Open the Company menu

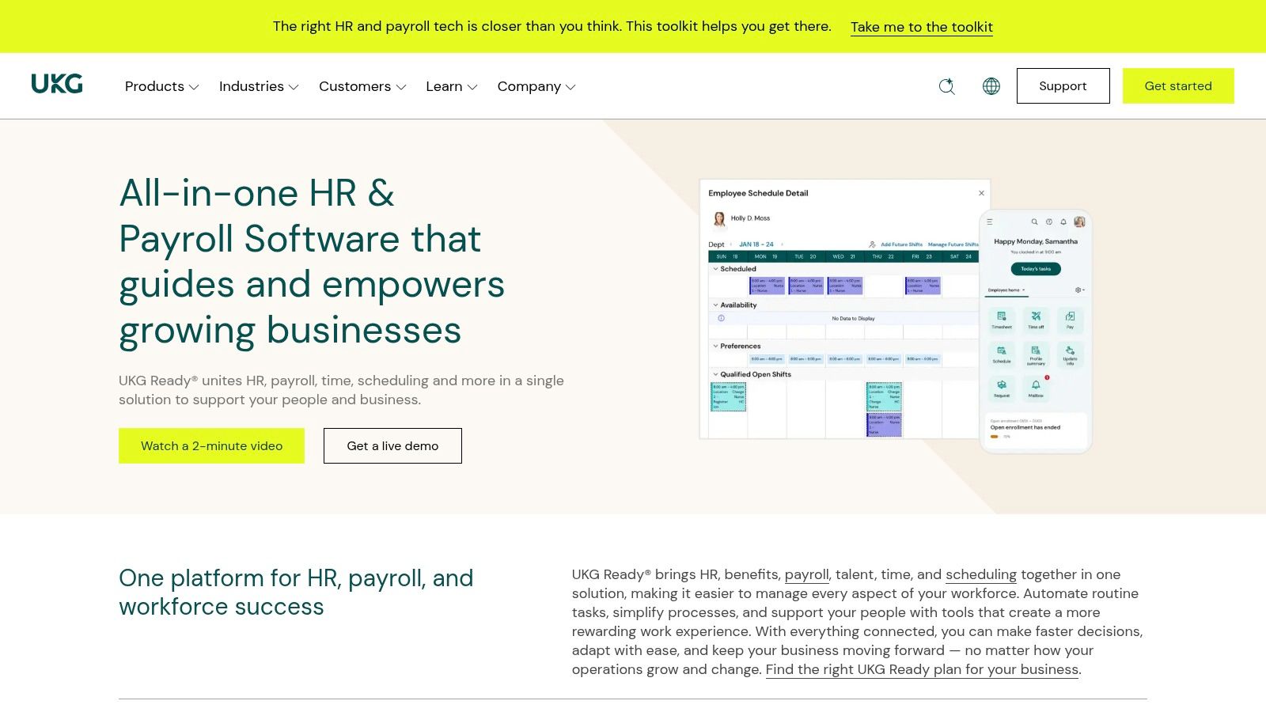tap(536, 86)
